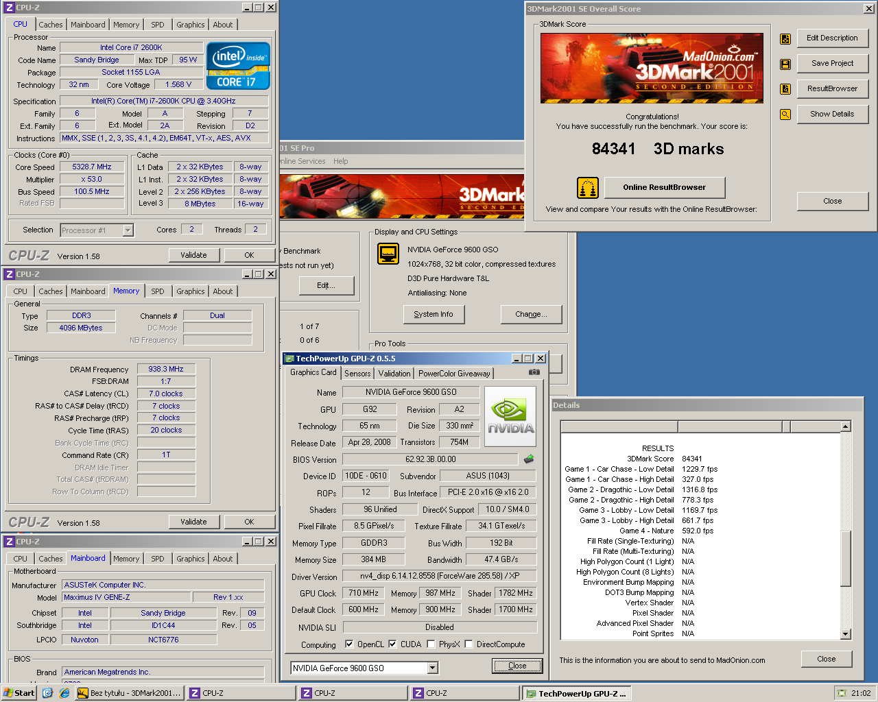Click the Show Details button

(833, 114)
